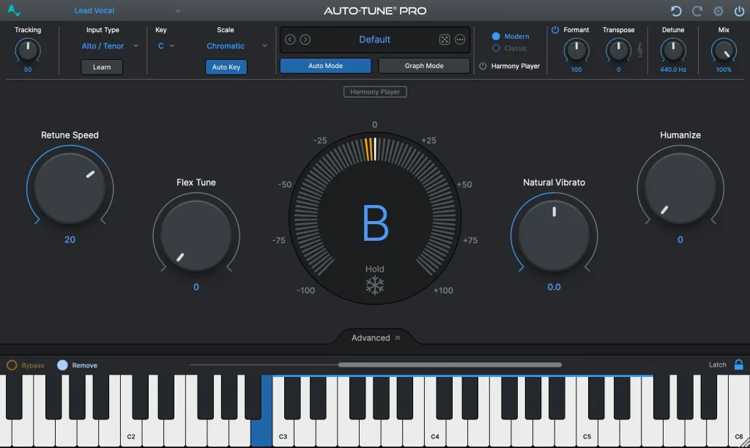Select the Modern processing radio button
Image resolution: width=750 pixels, height=448 pixels.
tap(496, 35)
